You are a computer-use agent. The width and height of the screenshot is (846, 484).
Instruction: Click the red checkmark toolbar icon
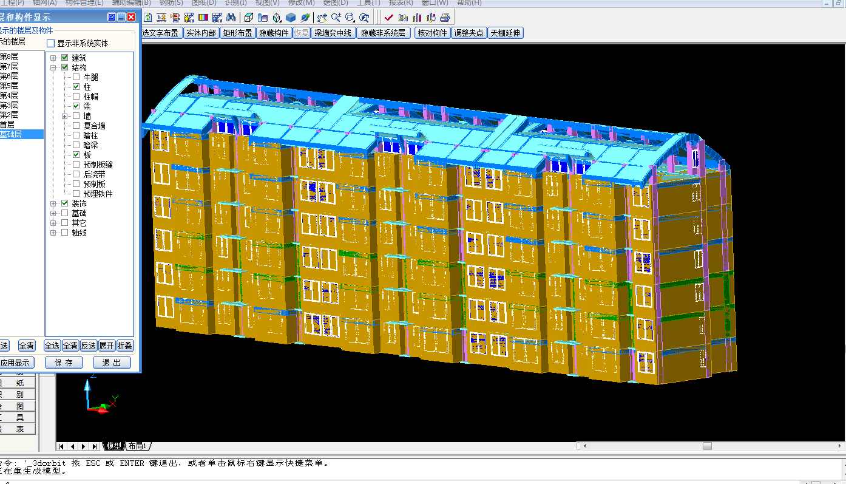point(389,18)
